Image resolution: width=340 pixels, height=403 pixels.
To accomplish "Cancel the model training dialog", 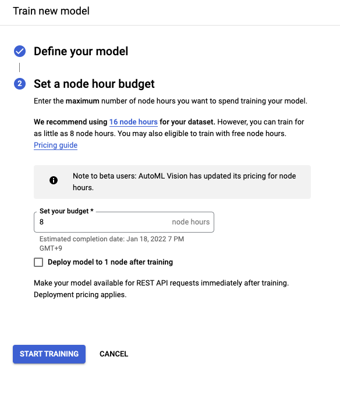I will pyautogui.click(x=114, y=354).
